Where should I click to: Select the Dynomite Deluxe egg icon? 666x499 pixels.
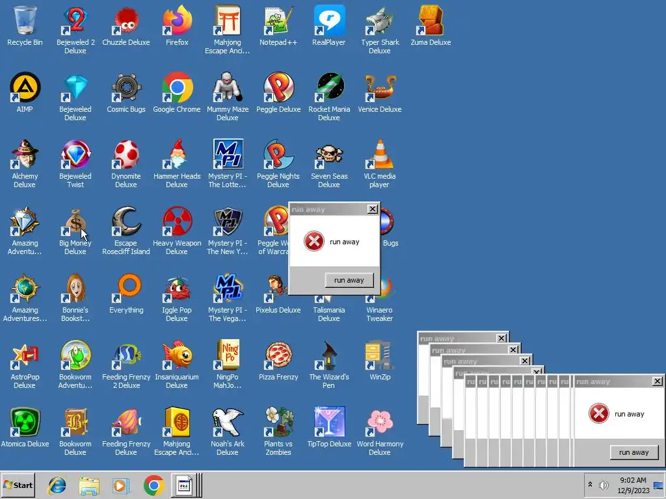coord(126,155)
